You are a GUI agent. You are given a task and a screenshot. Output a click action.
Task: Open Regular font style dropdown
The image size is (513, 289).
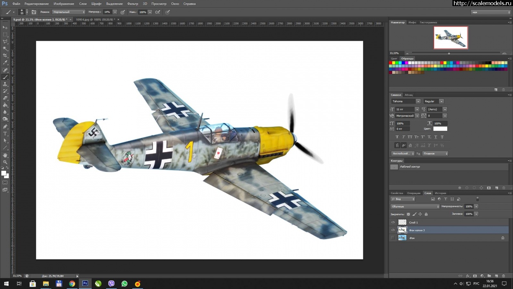(442, 101)
